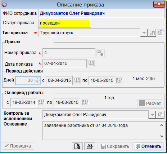Generate next order number icon
This screenshot has width=167, height=154.
(x=100, y=53)
